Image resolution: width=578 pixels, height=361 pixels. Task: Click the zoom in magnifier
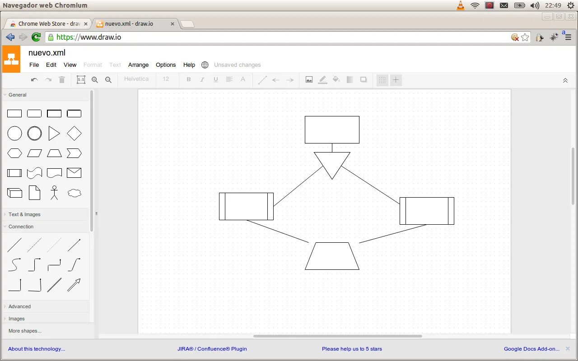[x=95, y=80]
